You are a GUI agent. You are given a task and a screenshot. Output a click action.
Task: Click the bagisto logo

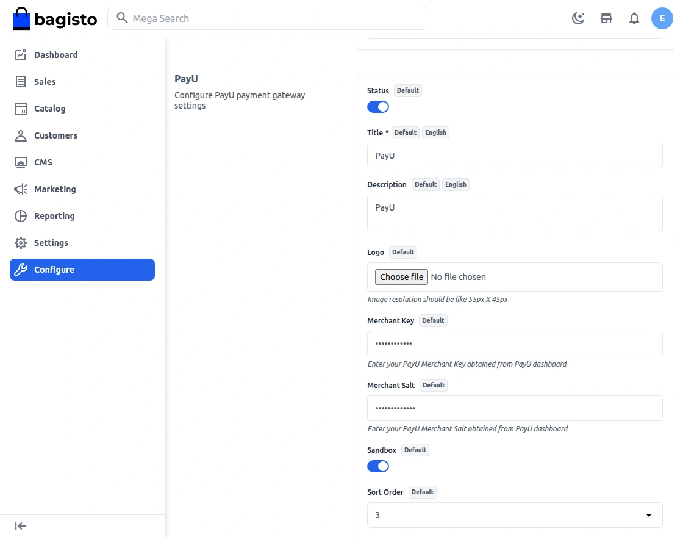pyautogui.click(x=55, y=19)
